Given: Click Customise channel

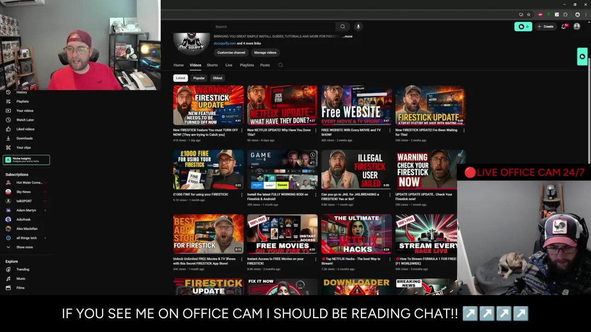Looking at the screenshot, I should coord(231,53).
